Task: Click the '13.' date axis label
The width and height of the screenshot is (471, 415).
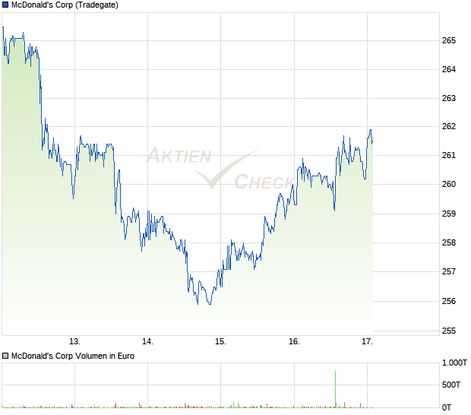Action: pos(74,342)
